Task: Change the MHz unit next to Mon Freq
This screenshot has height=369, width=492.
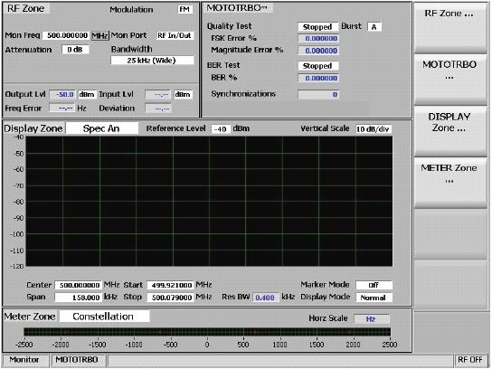Action: tap(99, 36)
